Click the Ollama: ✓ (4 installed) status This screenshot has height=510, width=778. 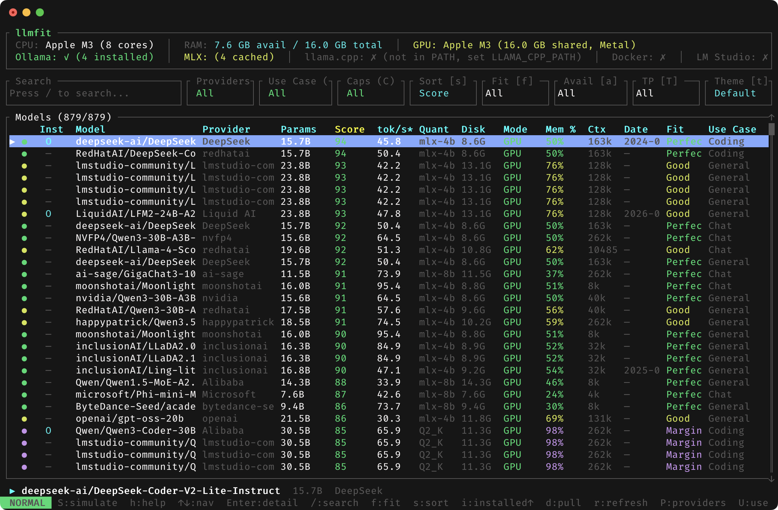pyautogui.click(x=84, y=57)
